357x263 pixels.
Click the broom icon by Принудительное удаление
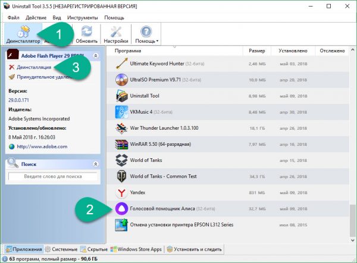tap(12, 77)
